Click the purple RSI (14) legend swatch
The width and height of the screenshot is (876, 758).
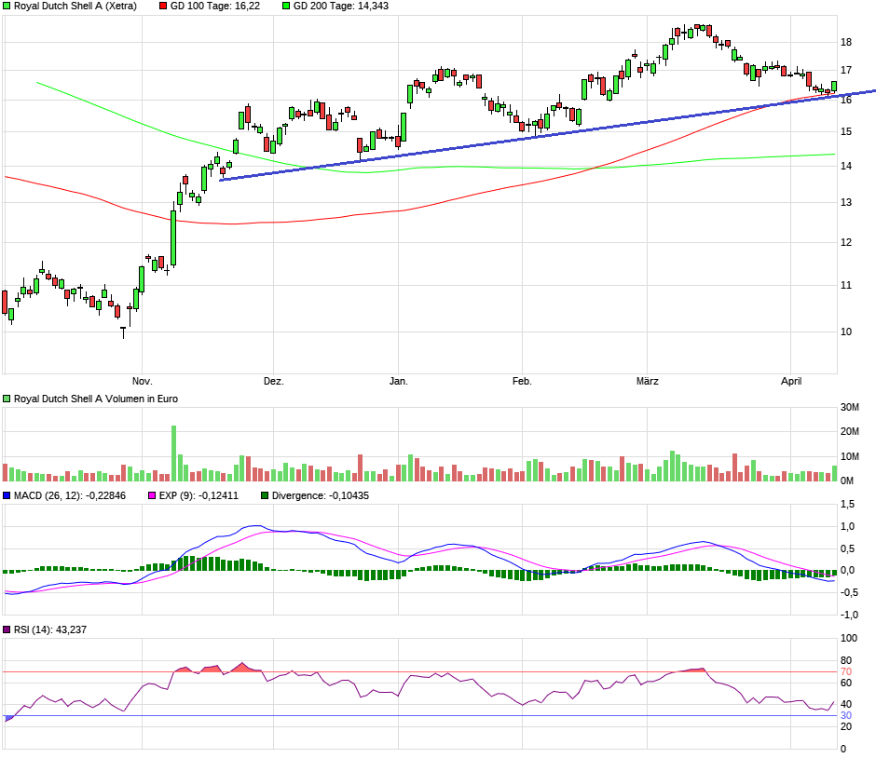[7, 629]
